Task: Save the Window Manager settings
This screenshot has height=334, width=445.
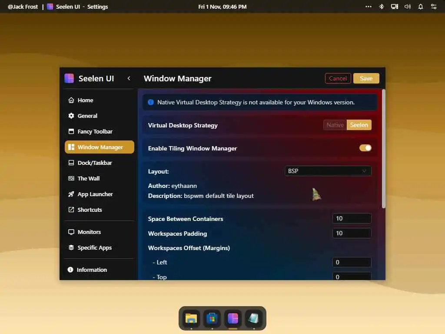Action: point(366,78)
